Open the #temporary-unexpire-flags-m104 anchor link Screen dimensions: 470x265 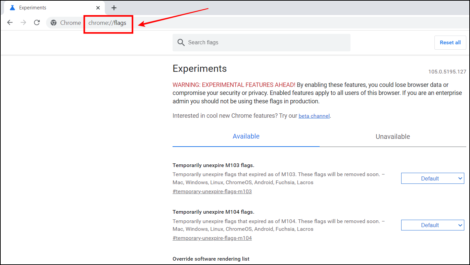212,238
